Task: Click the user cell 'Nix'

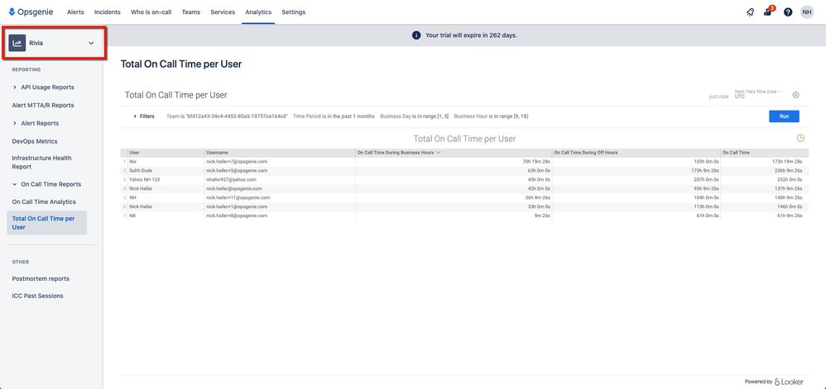Action: 132,161
